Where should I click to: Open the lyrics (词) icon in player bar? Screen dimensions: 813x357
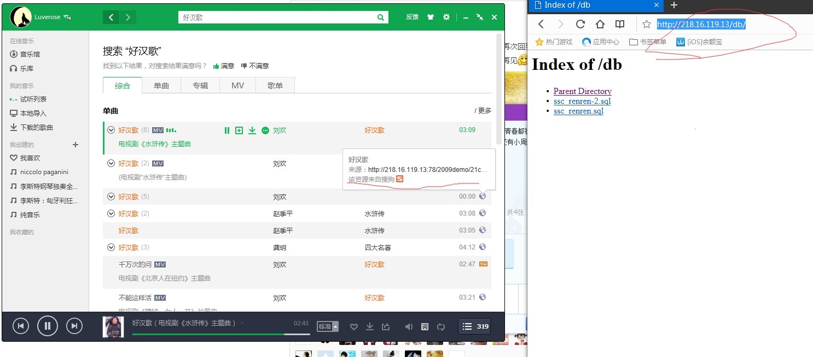(425, 327)
